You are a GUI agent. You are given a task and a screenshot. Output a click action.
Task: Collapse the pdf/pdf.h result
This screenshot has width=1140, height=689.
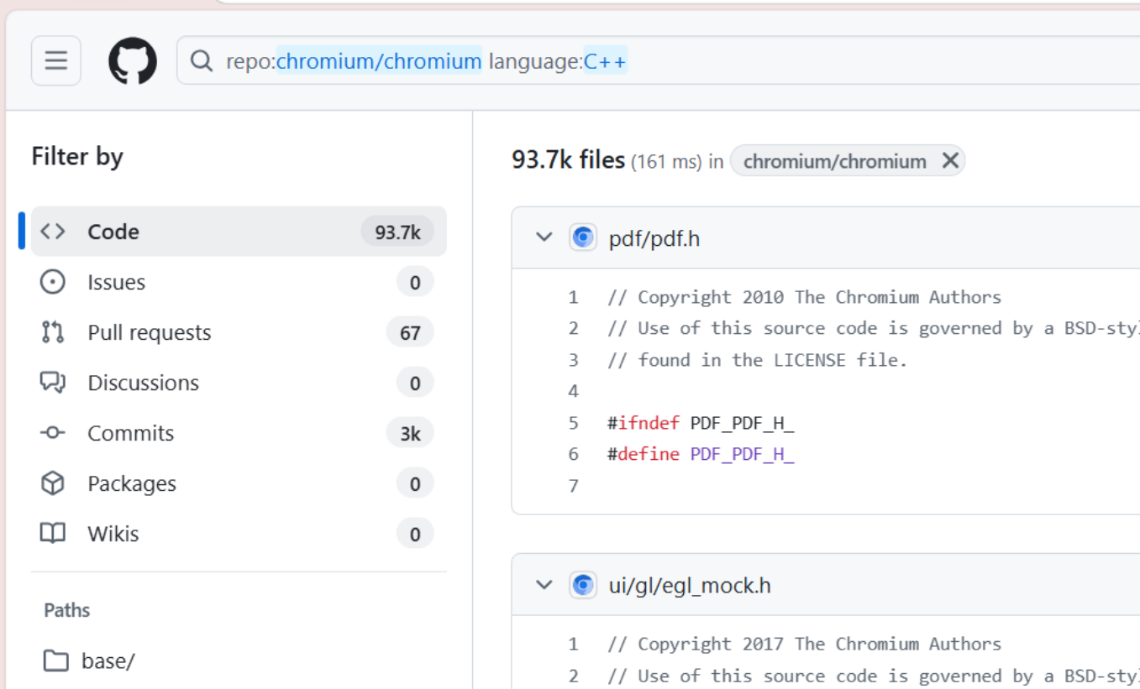click(544, 238)
